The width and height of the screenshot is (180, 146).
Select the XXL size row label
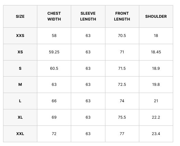point(20,134)
